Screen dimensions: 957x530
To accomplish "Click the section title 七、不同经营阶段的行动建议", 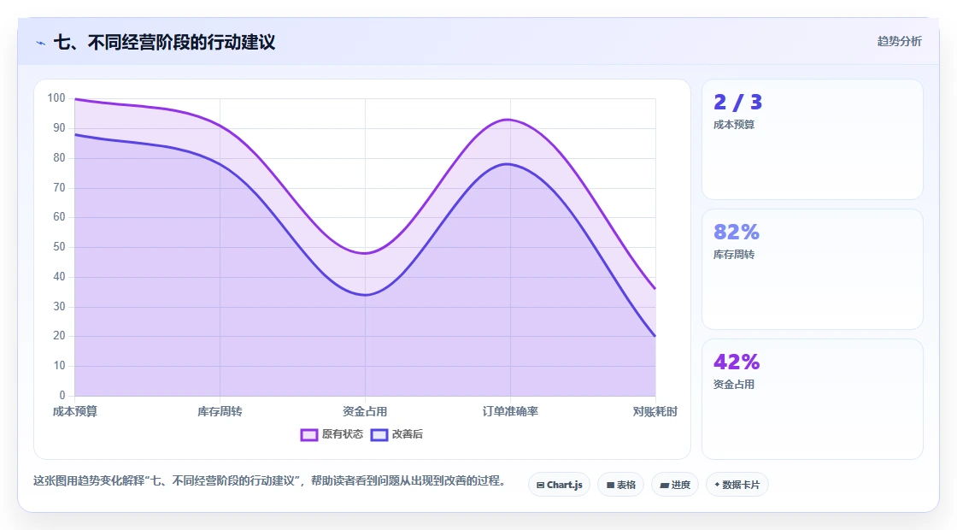I will pyautogui.click(x=164, y=42).
